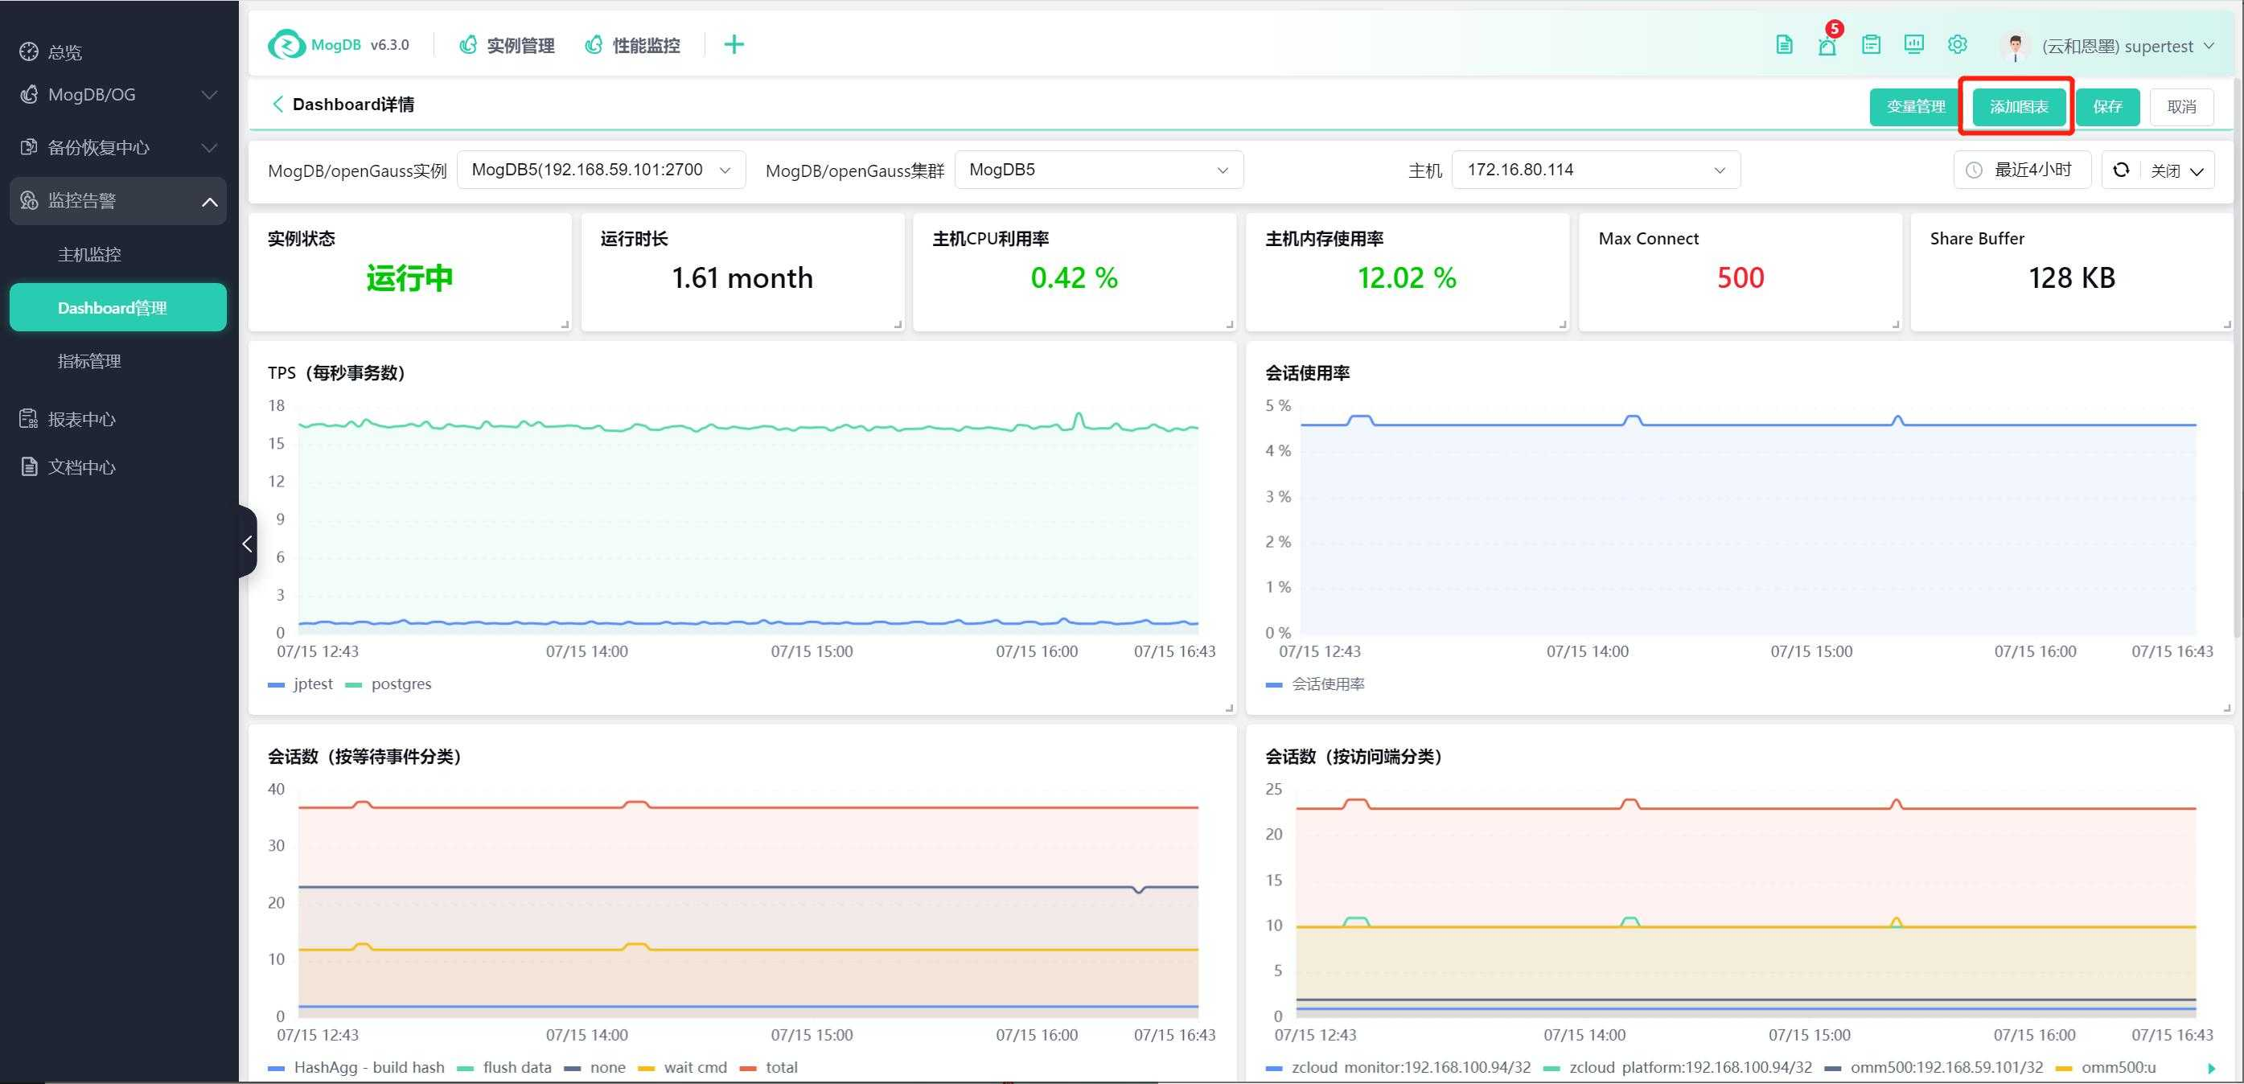Click the task list clipboard icon
This screenshot has width=2244, height=1084.
pyautogui.click(x=1871, y=45)
